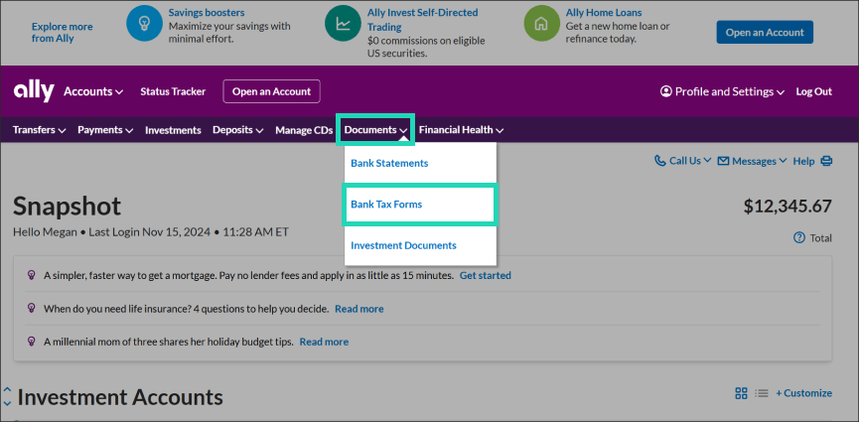859x422 pixels.
Task: Open the Savings boosters link
Action: coord(207,12)
